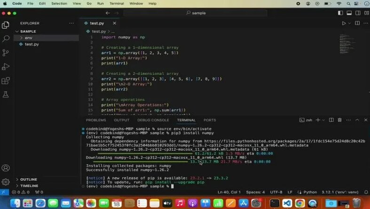Open the Search view in activity bar
The width and height of the screenshot is (370, 209).
tap(6, 39)
